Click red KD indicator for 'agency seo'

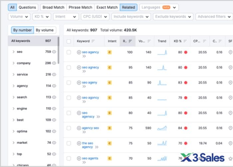pos(186,128)
